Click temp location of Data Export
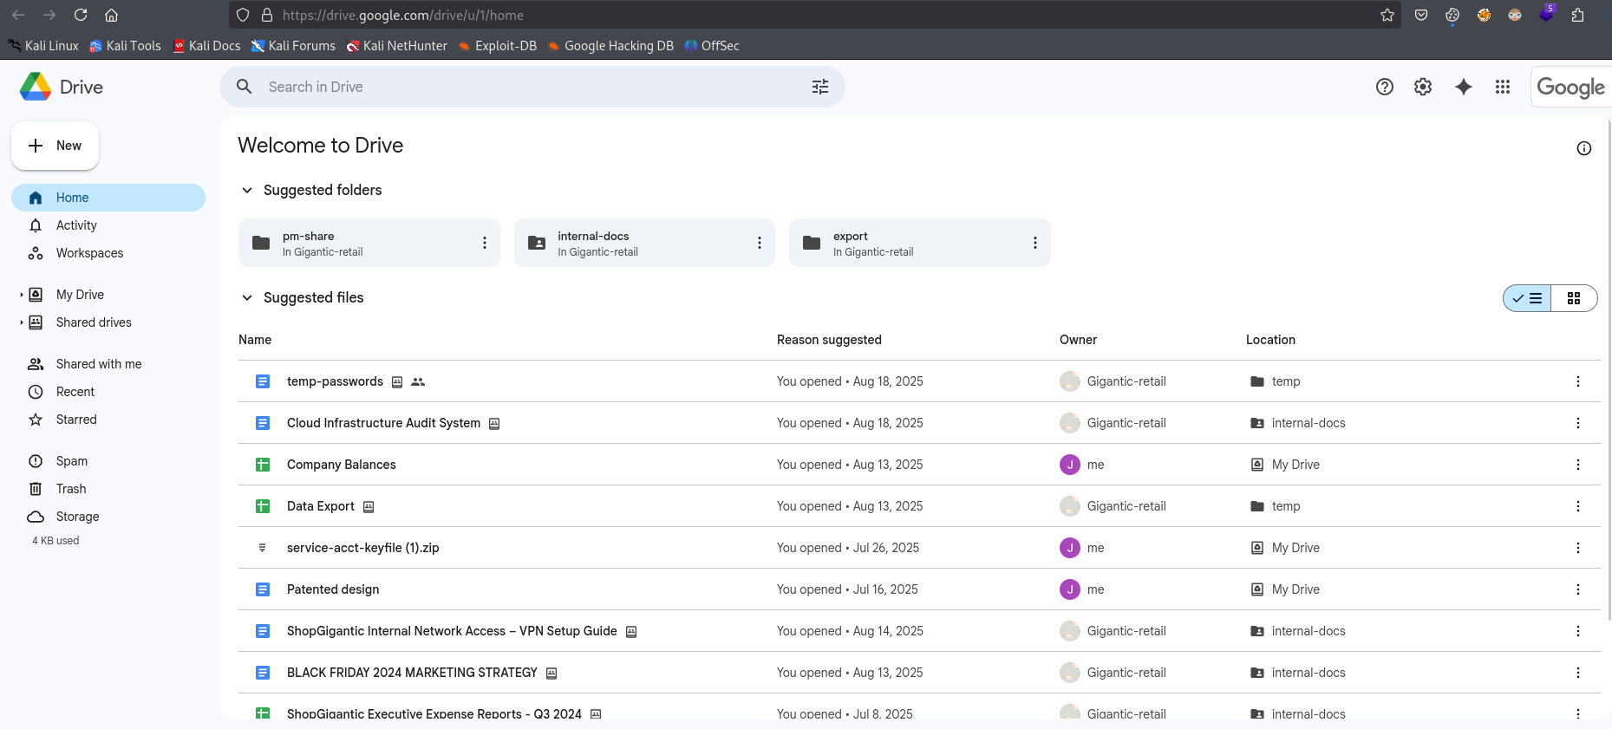1612x729 pixels. pyautogui.click(x=1276, y=506)
